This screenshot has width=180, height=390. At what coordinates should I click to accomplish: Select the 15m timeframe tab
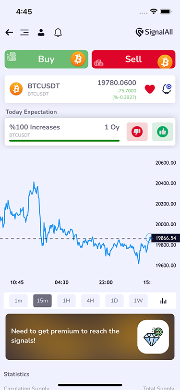click(x=42, y=301)
